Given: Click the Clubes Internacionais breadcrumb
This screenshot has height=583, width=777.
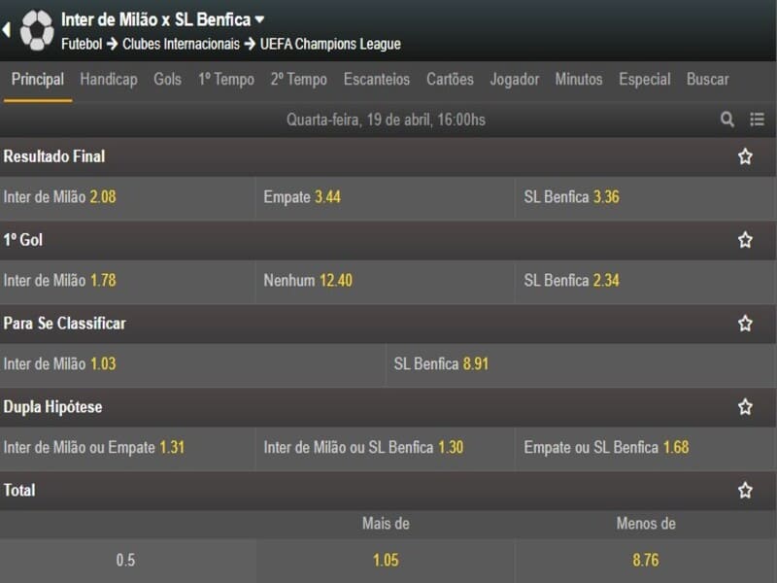Looking at the screenshot, I should (x=181, y=44).
